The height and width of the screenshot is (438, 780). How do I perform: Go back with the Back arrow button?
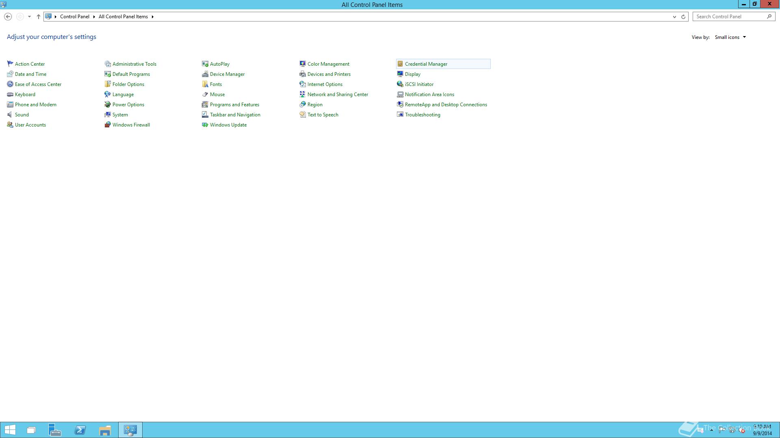click(8, 17)
